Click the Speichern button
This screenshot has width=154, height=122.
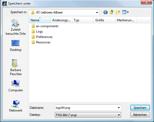(140, 108)
